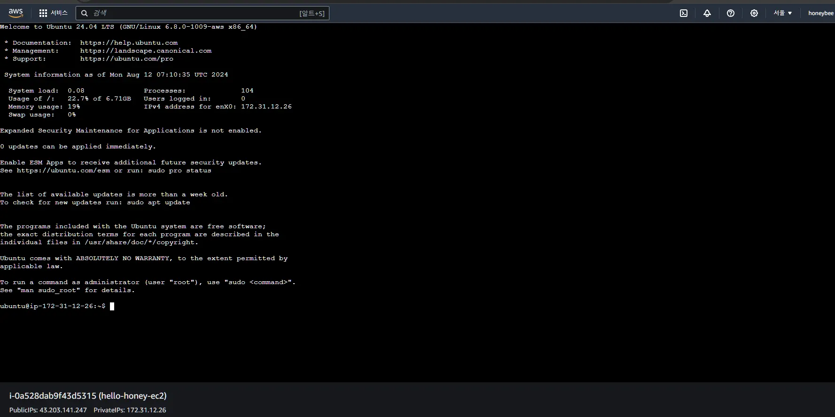The image size is (835, 417).
Task: Click the https://help.ubuntu.com documentation URL
Action: (129, 43)
